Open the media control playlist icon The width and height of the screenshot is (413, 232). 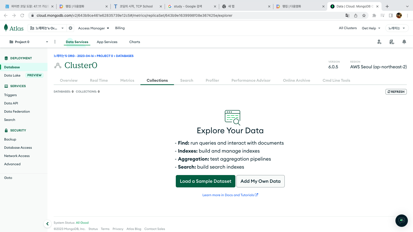point(383,15)
